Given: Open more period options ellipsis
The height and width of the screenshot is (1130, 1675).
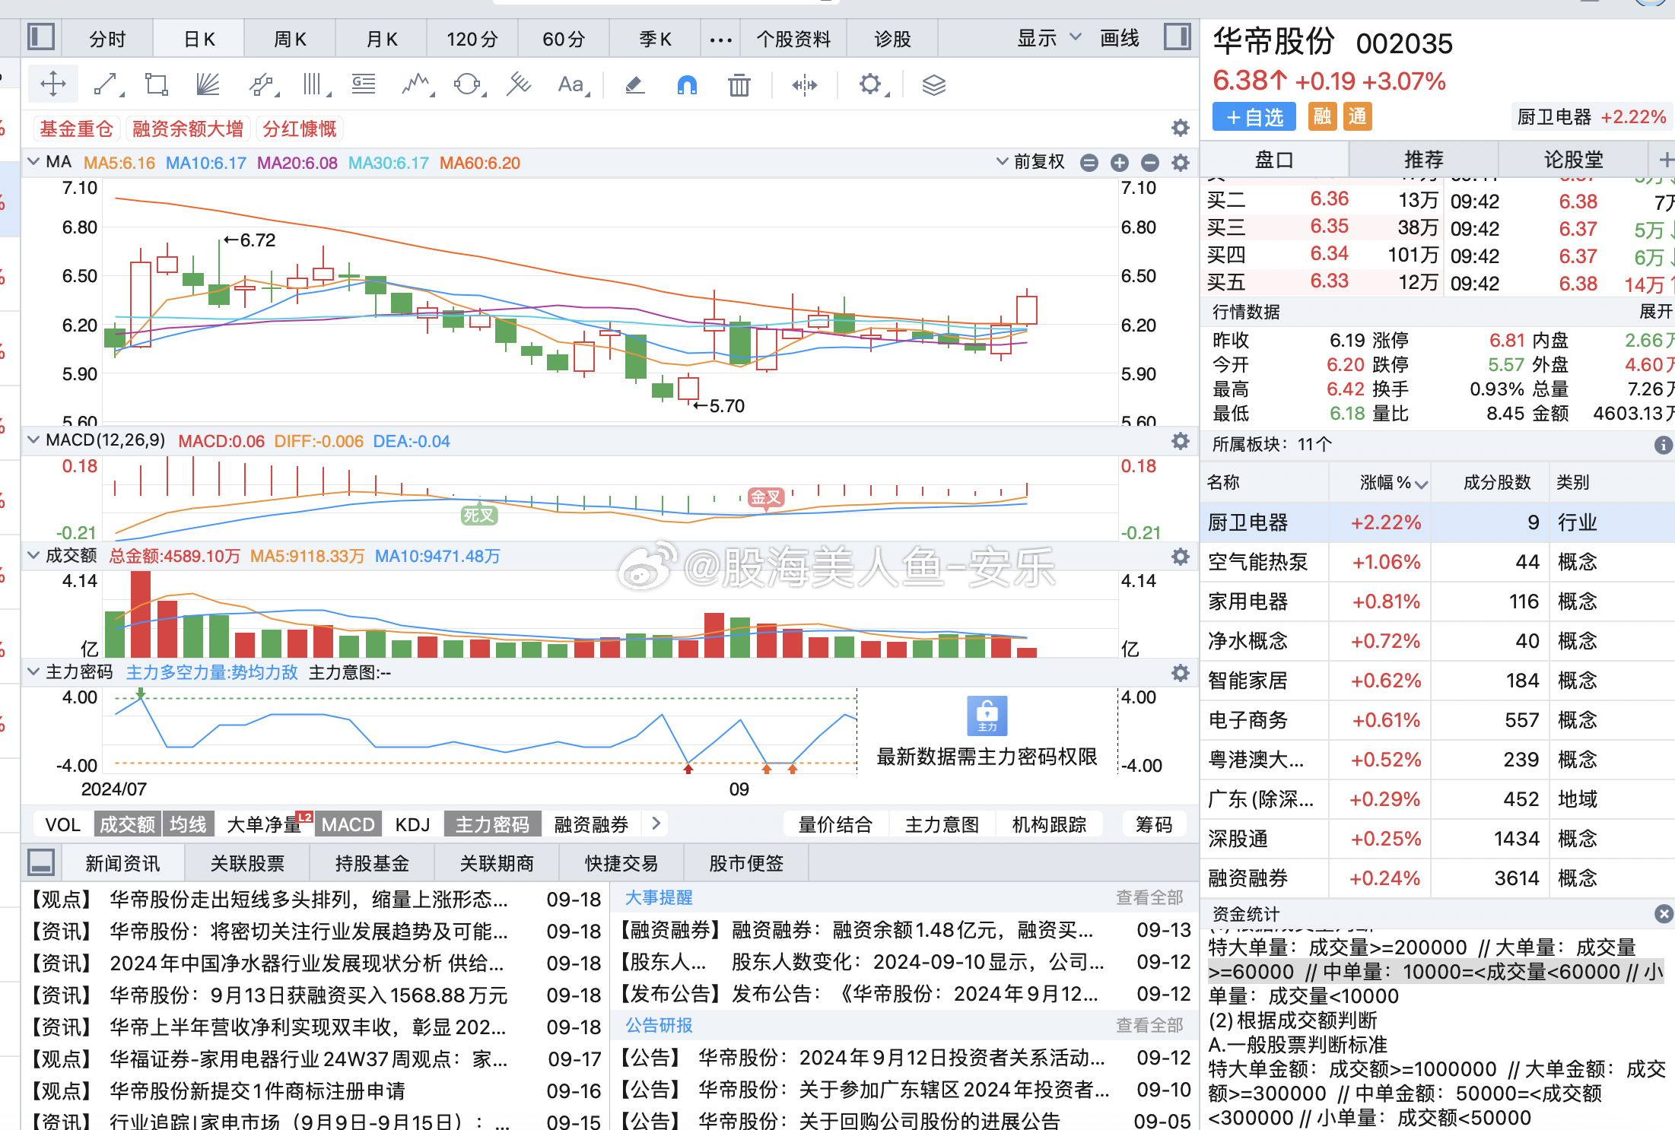Looking at the screenshot, I should coord(720,40).
